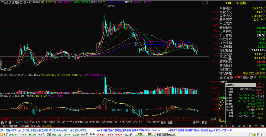Toggle the KDJ indicator
266x137 pixels.
(116, 122)
